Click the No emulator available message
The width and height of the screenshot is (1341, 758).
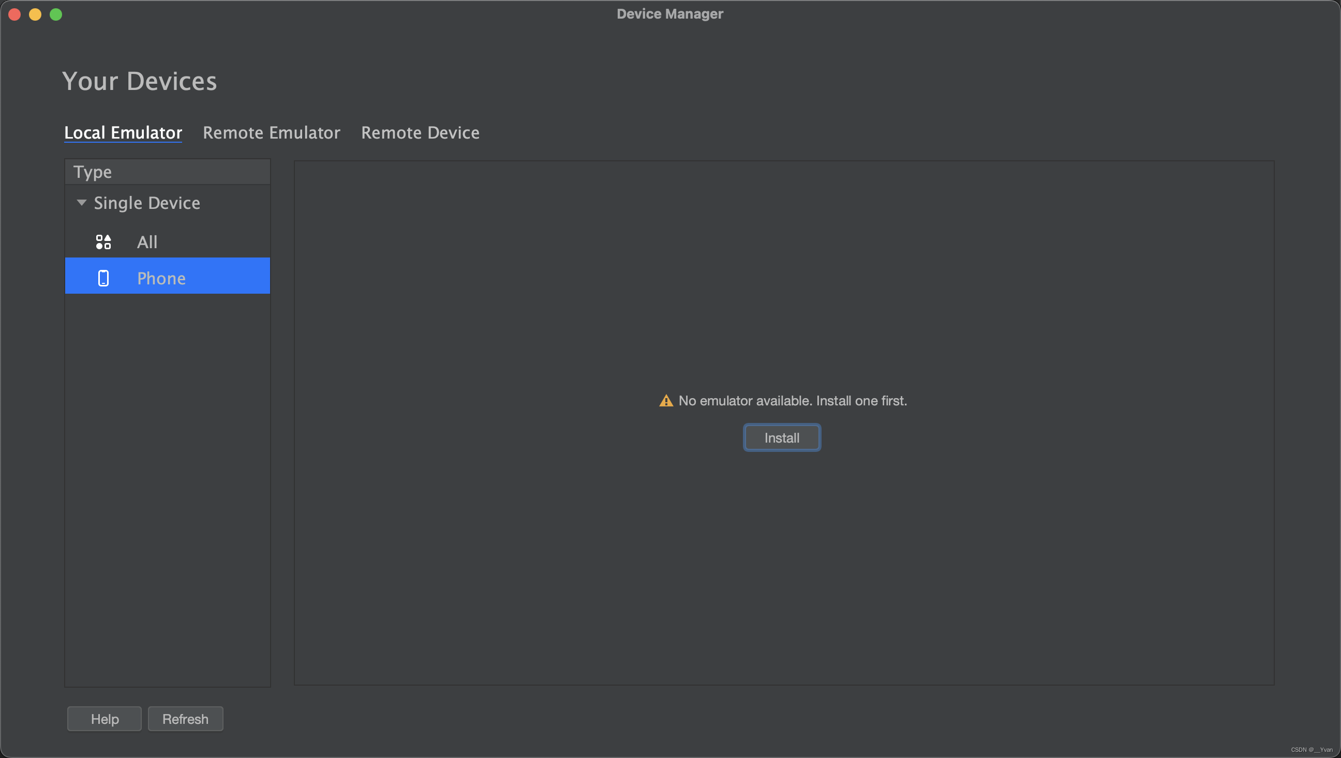(792, 401)
